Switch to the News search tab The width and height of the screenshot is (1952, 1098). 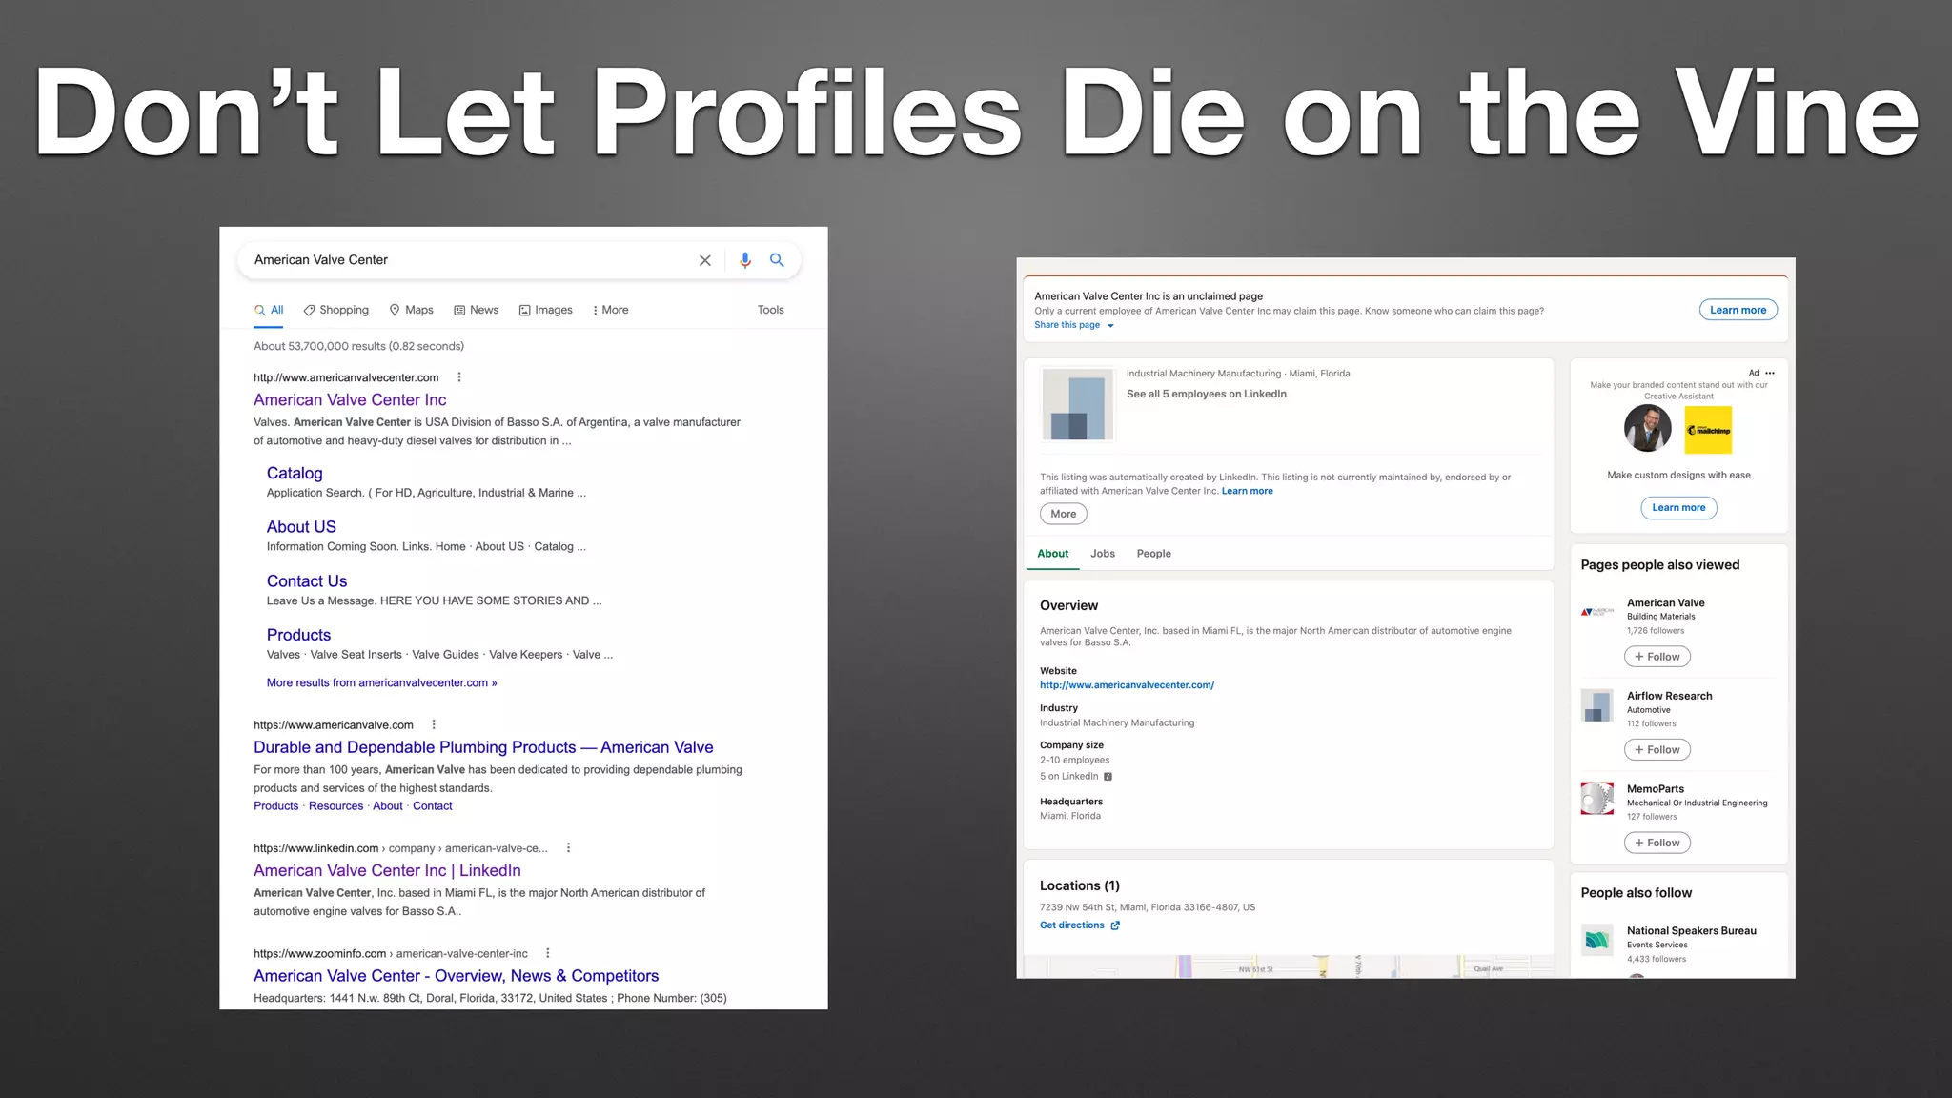click(476, 310)
